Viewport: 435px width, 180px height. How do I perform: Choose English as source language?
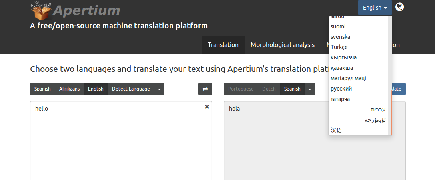(96, 89)
